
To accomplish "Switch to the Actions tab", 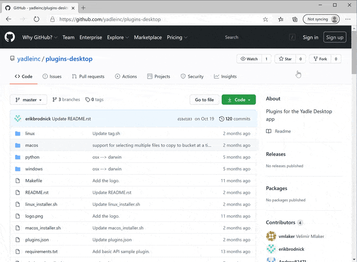I will 126,76.
